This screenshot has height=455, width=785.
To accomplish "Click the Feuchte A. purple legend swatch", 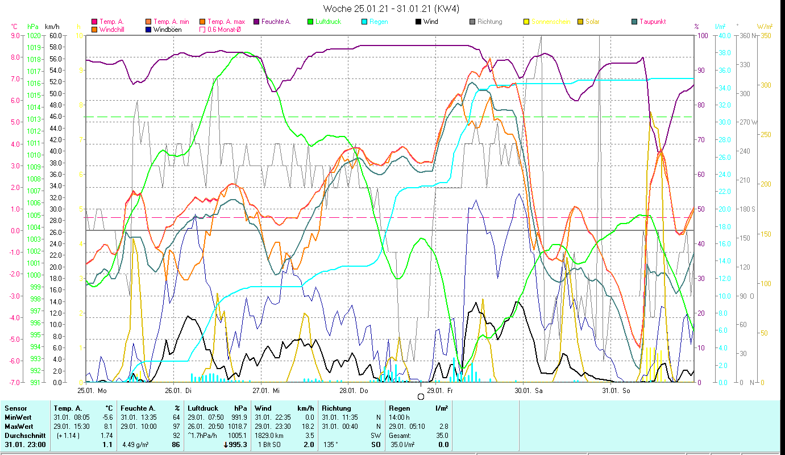I will [256, 22].
